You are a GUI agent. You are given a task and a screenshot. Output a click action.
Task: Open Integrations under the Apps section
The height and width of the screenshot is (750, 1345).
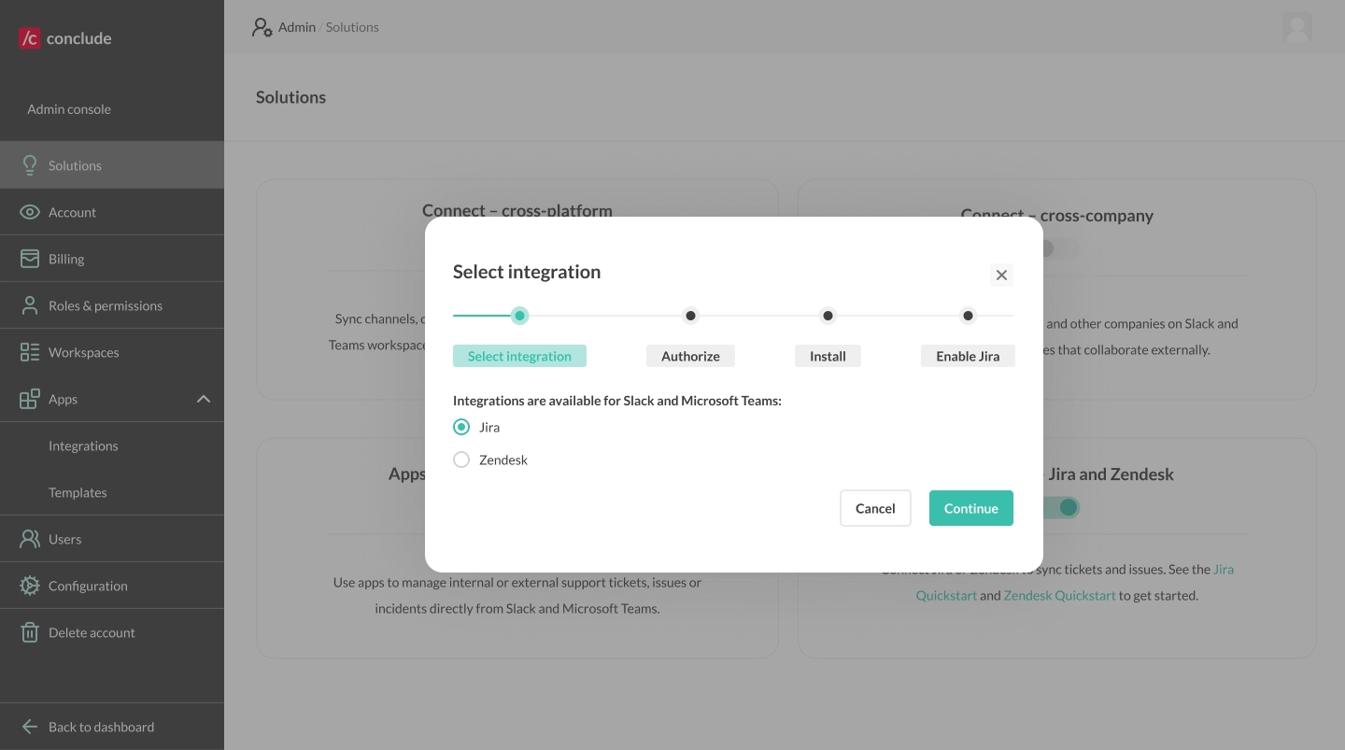click(83, 446)
